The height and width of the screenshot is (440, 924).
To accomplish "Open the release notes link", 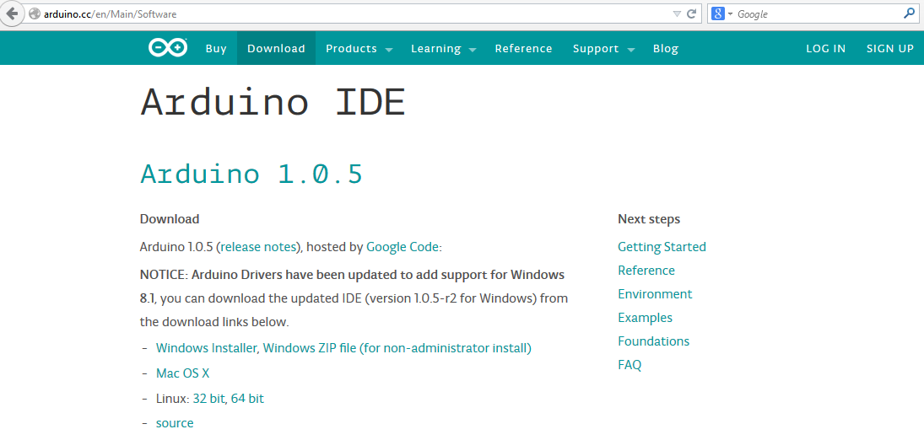I will (x=259, y=247).
